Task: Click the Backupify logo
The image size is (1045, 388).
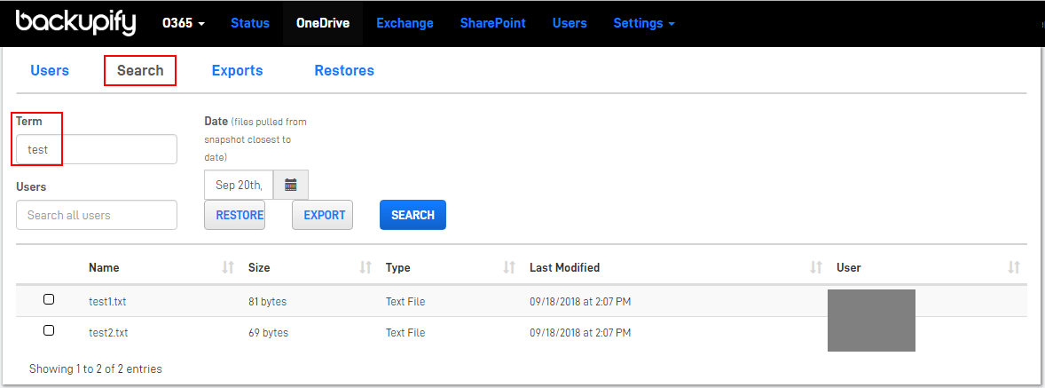Action: [75, 22]
